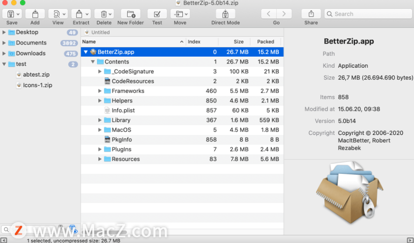Expand the Frameworks folder
414x243 pixels.
(100, 91)
